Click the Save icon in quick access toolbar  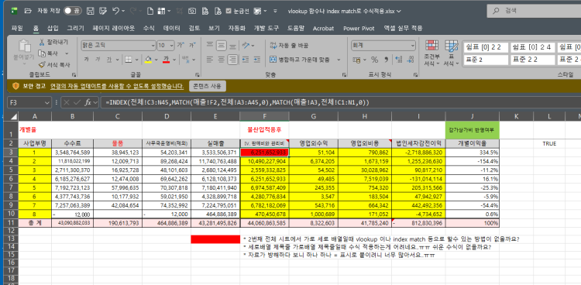(90, 11)
